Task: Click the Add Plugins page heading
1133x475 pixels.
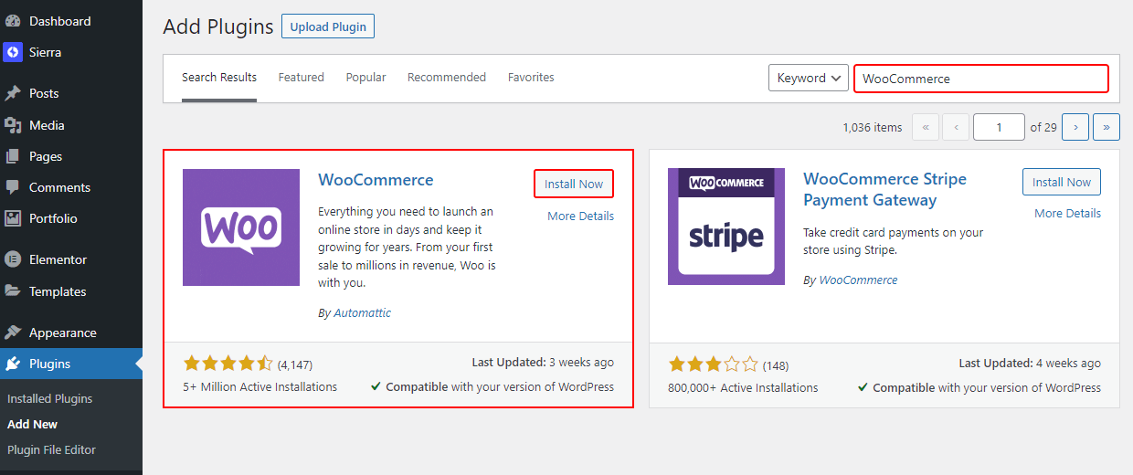Action: pos(218,26)
